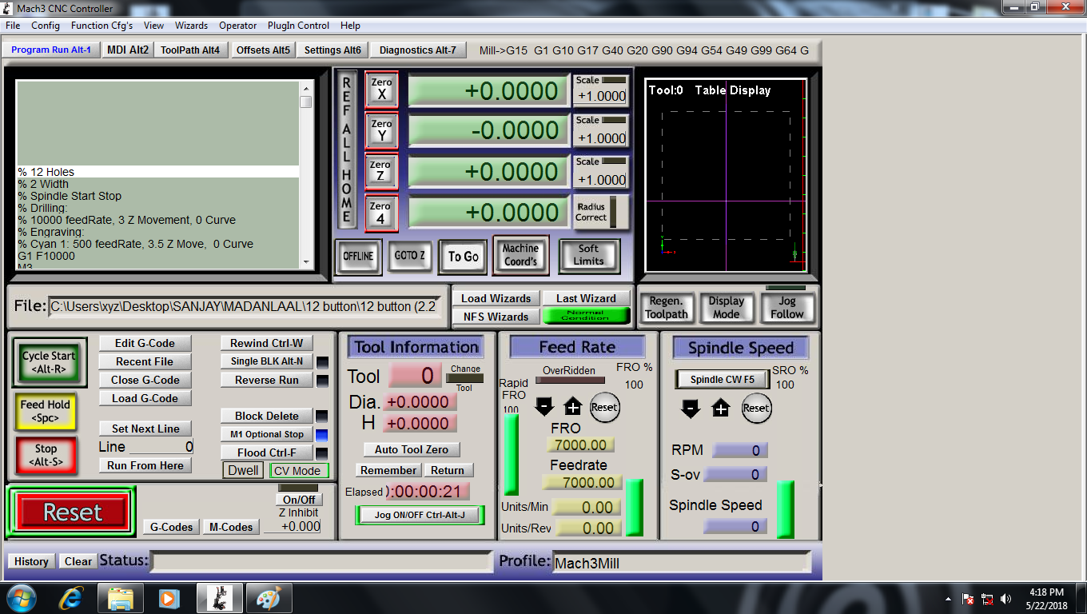
Task: Click the big red Reset button
Action: coord(73,512)
